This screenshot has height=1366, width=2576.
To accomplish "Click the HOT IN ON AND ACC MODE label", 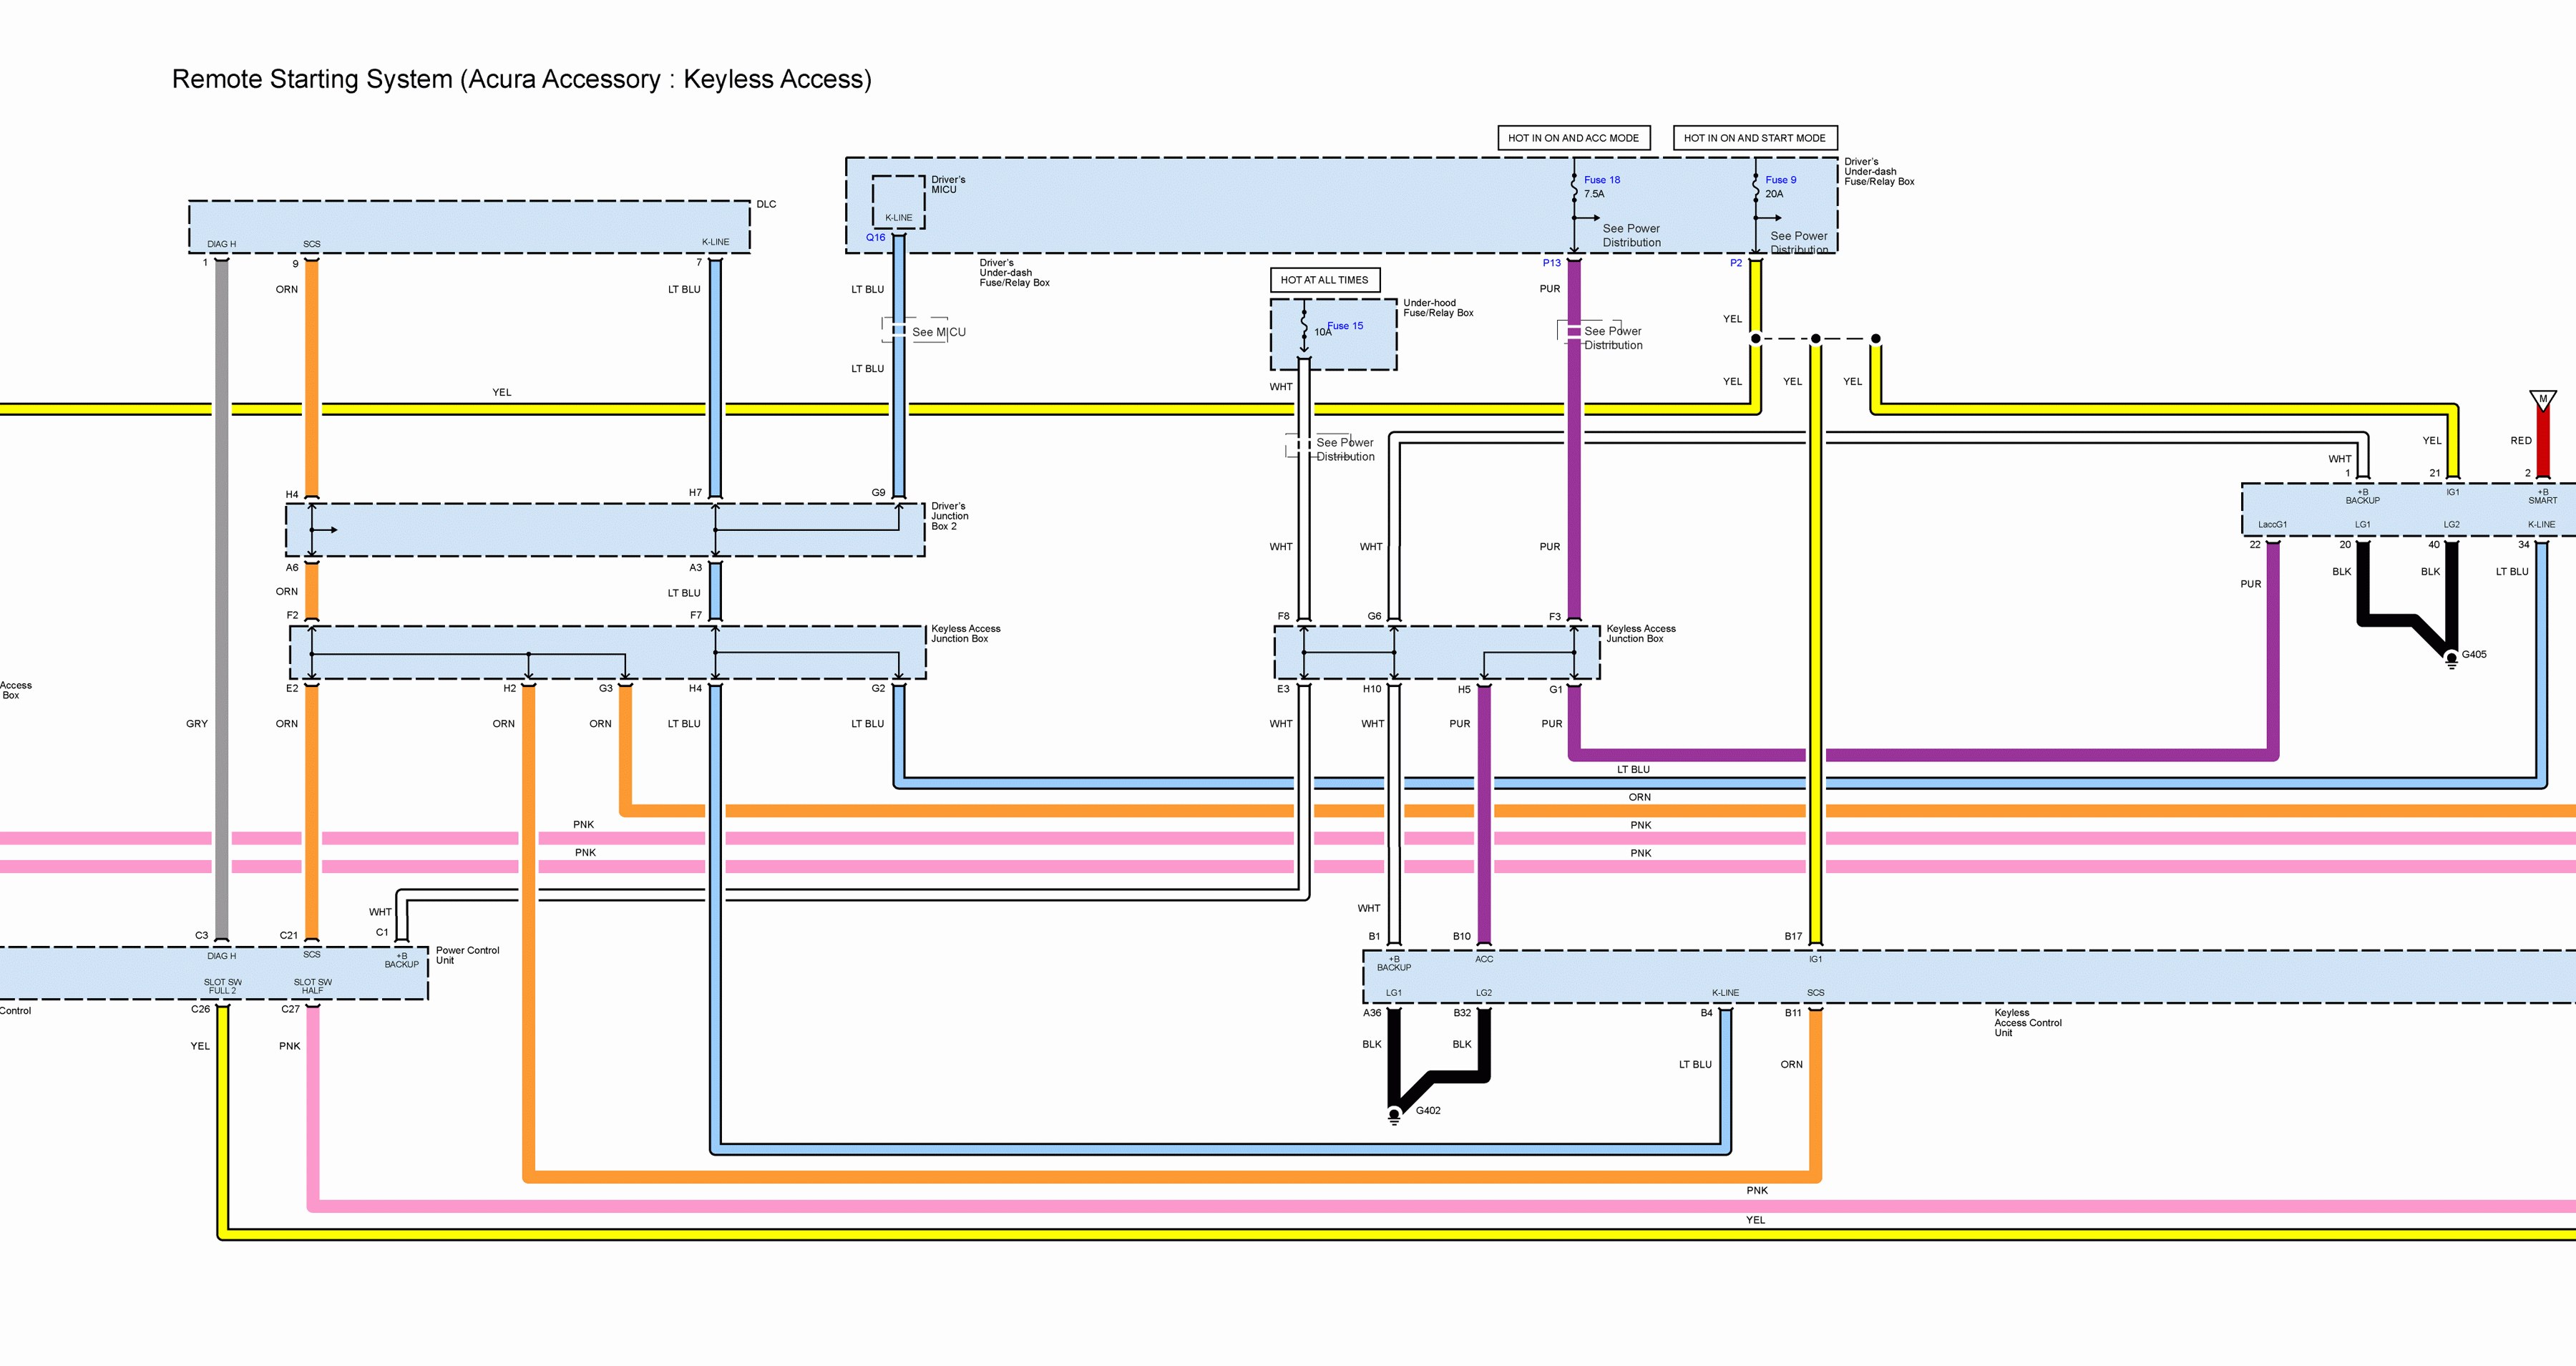I will (1573, 138).
